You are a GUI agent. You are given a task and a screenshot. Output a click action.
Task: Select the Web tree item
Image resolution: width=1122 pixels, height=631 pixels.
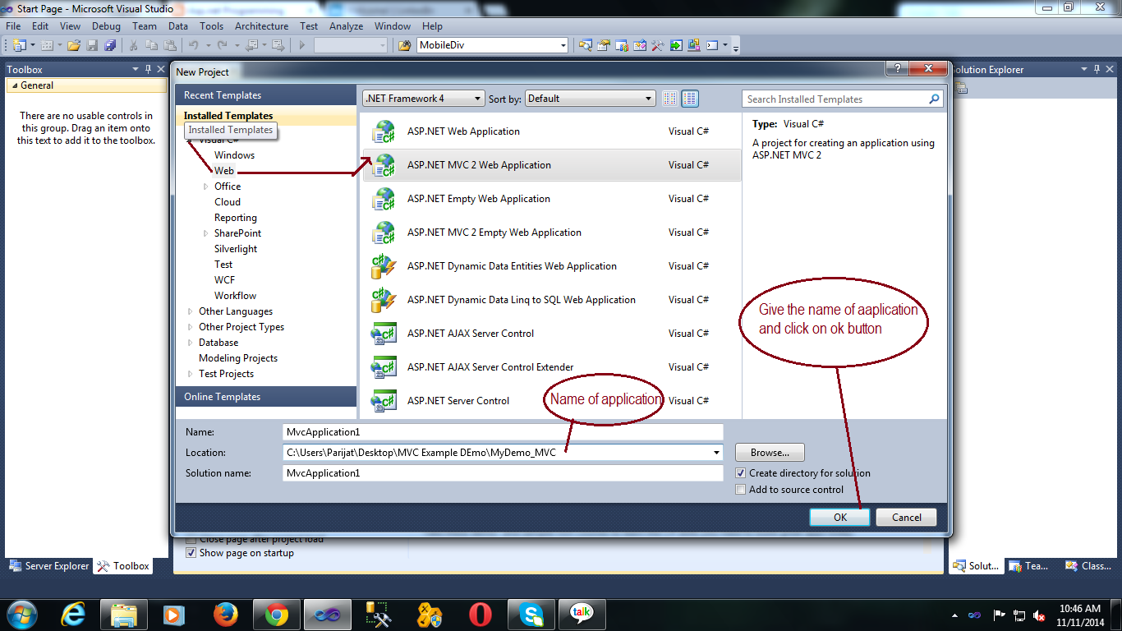click(224, 171)
